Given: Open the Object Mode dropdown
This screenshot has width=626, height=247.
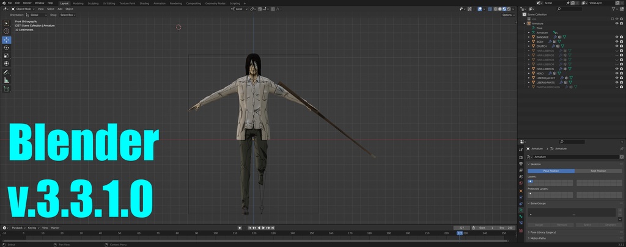Looking at the screenshot, I should (x=23, y=9).
